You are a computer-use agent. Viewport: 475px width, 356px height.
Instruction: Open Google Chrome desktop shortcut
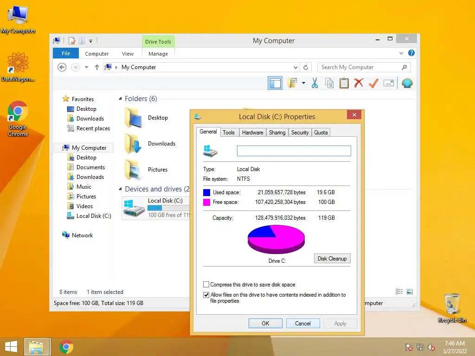click(18, 119)
